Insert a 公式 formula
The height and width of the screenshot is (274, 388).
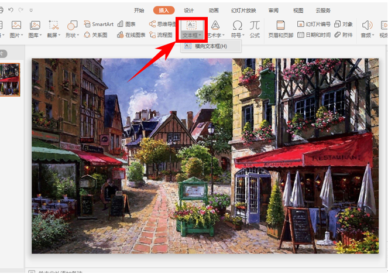[255, 29]
